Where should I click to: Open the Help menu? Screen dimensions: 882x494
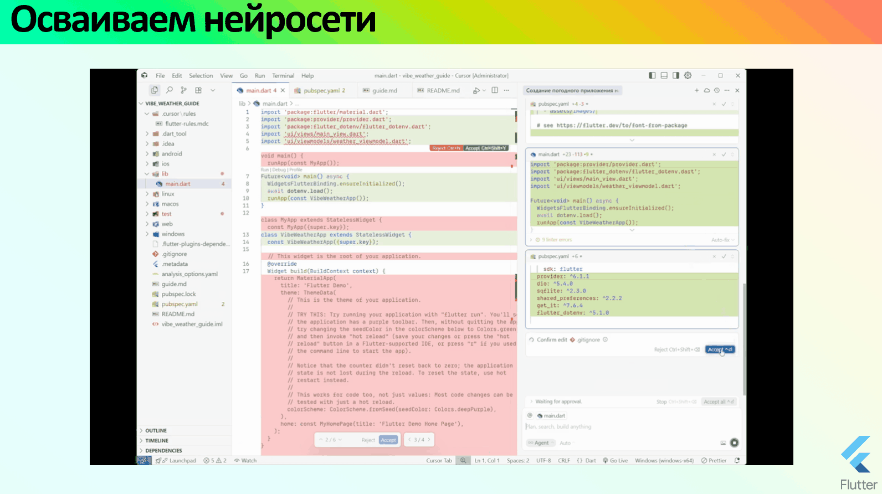[307, 76]
